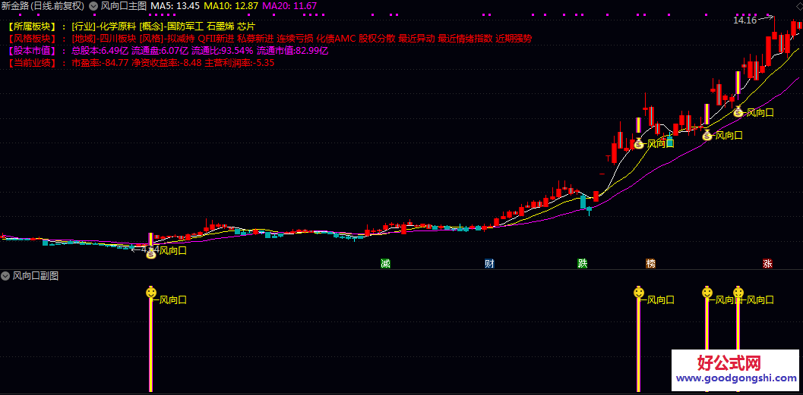Click the 流通盘:6.07亿 value
Viewport: 803px width, 395px height.
[160, 51]
